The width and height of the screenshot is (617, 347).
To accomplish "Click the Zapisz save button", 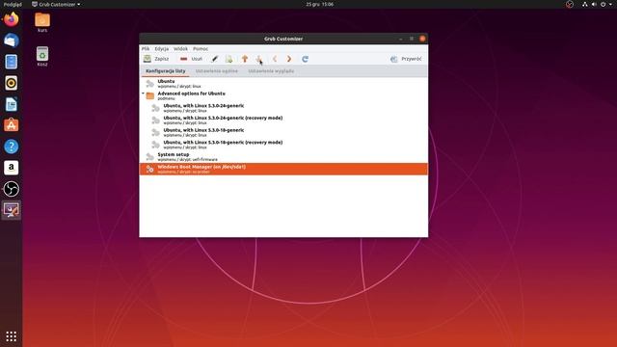I will pos(156,59).
